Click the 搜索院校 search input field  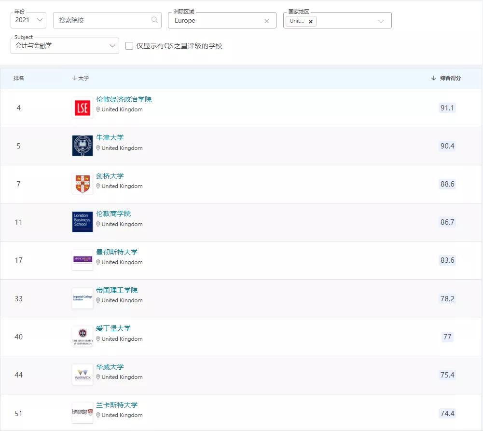pyautogui.click(x=104, y=20)
